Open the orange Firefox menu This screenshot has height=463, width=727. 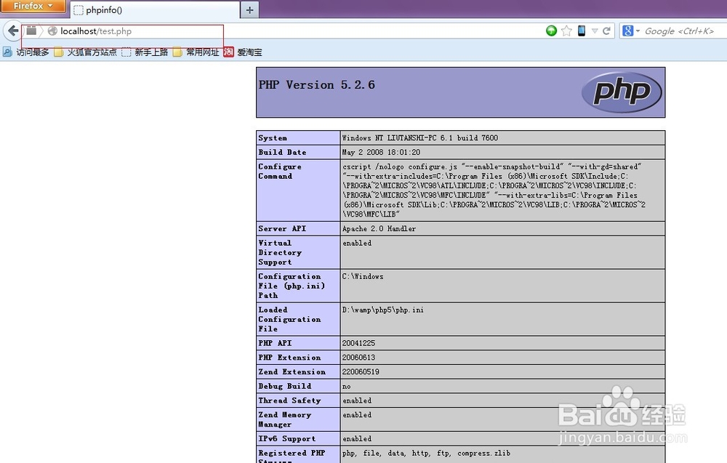32,6
